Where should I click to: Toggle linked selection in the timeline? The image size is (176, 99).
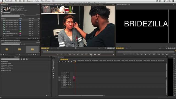(x=65, y=62)
